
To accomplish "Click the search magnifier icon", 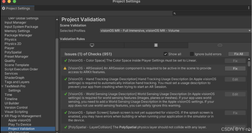I will pyautogui.click(x=175, y=14).
